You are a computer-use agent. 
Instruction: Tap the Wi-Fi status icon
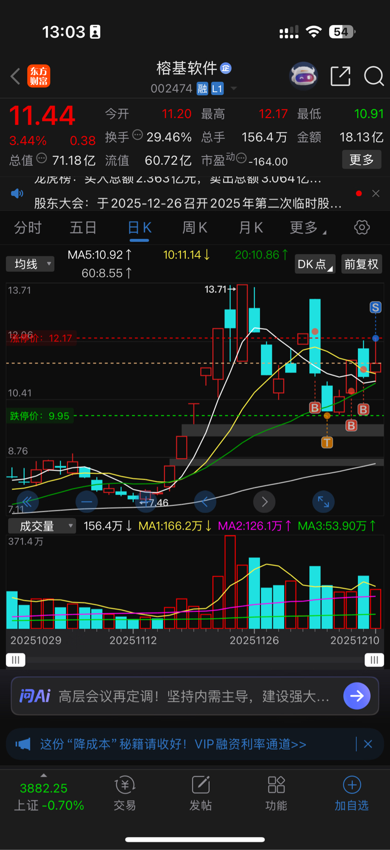tap(314, 32)
